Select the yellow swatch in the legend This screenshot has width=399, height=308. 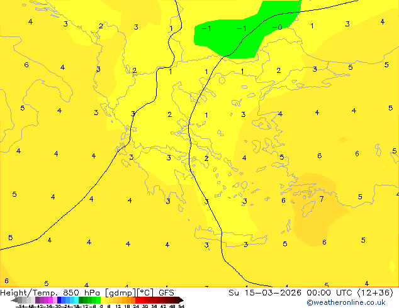[x=103, y=300]
